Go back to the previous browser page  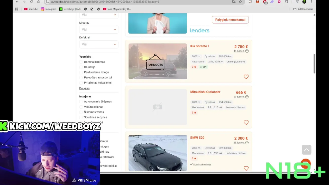[17, 2]
